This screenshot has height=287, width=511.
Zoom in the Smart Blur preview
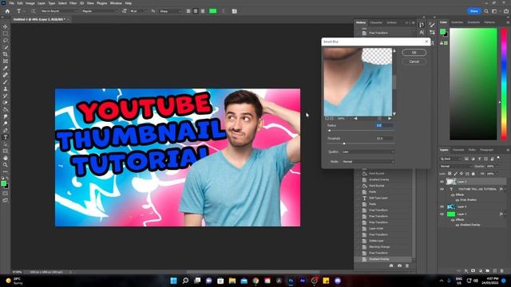[x=331, y=119]
